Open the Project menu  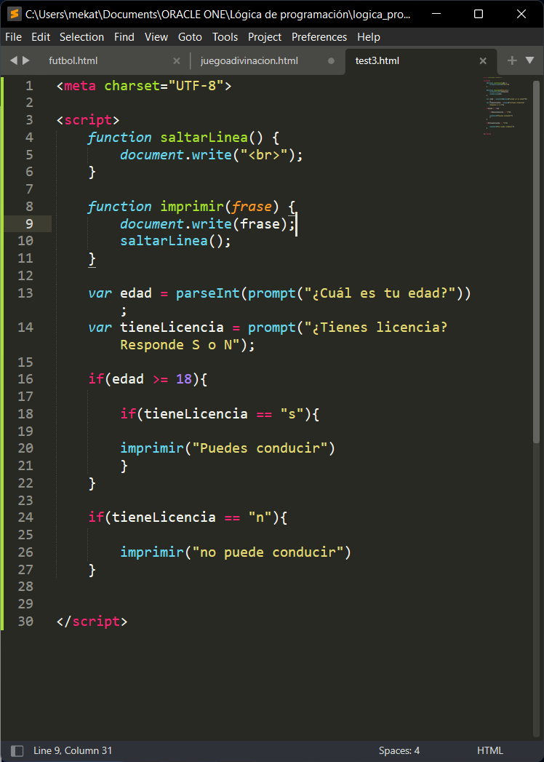pyautogui.click(x=265, y=37)
